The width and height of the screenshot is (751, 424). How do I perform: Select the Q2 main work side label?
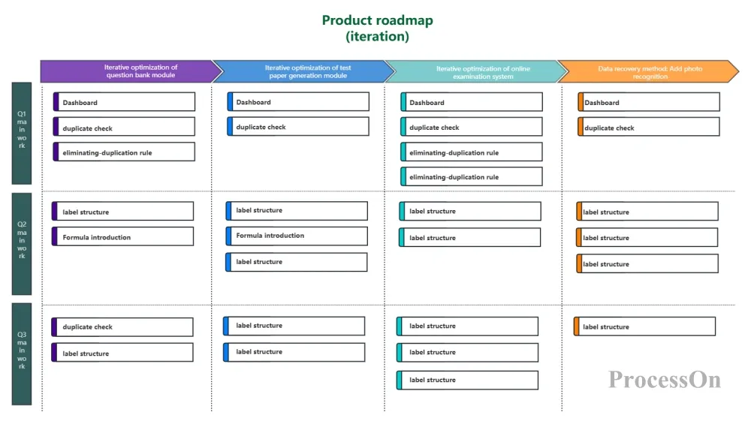coord(22,244)
